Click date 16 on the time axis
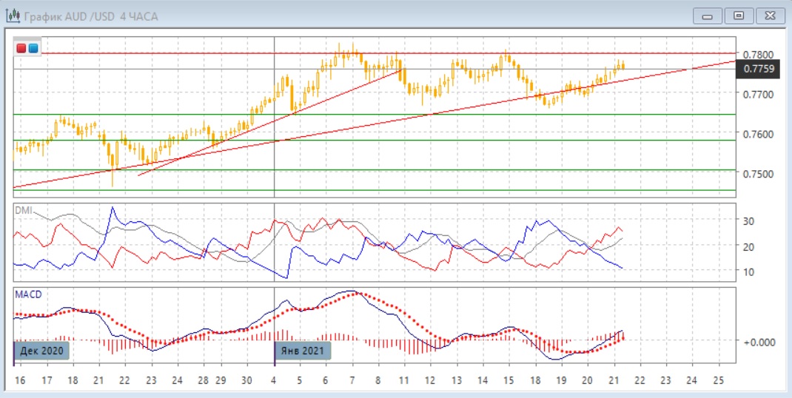The image size is (792, 398). pyautogui.click(x=20, y=380)
